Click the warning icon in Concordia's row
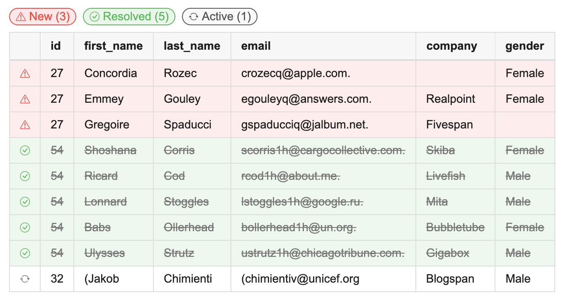The height and width of the screenshot is (300, 563). pos(25,74)
